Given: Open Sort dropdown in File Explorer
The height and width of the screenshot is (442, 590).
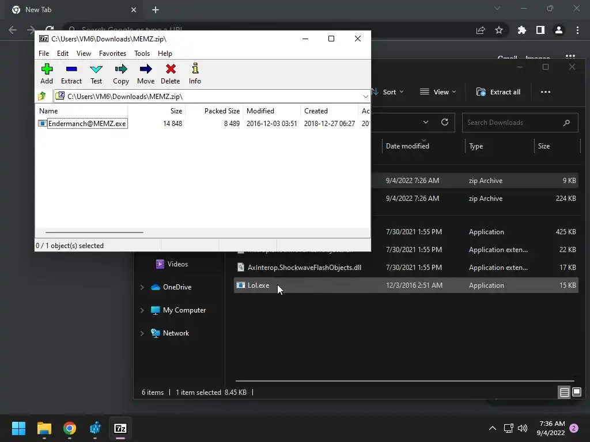Looking at the screenshot, I should [389, 92].
